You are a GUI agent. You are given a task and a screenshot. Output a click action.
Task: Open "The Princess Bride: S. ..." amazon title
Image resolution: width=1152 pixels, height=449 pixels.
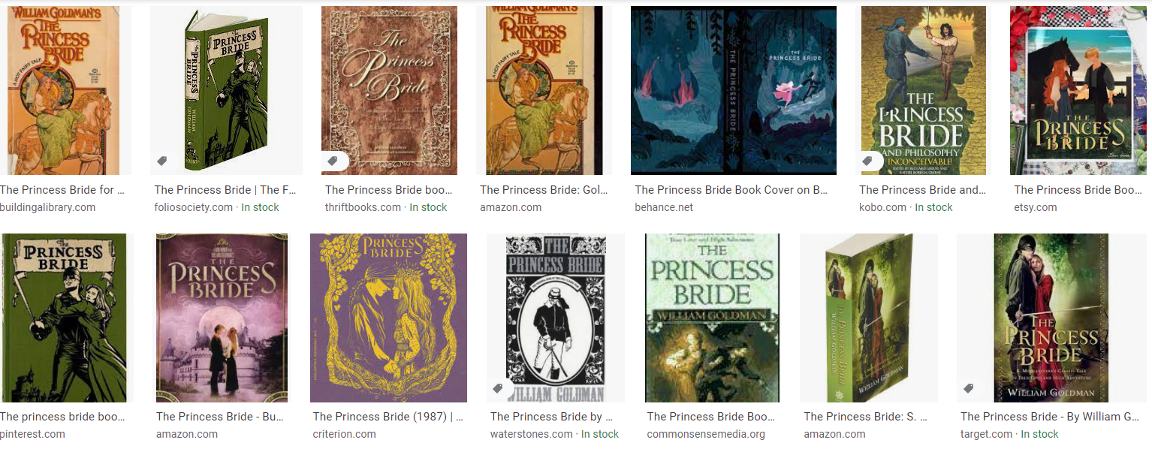coord(865,417)
